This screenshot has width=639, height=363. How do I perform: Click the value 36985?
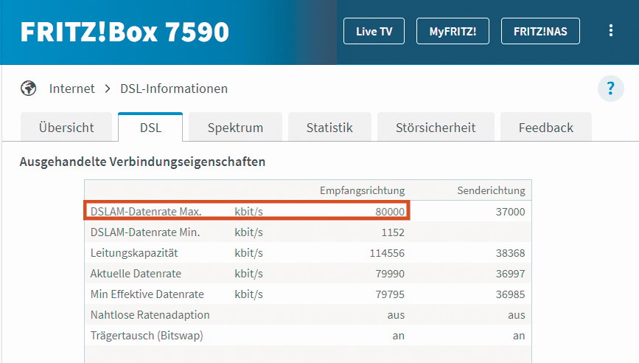pos(510,294)
